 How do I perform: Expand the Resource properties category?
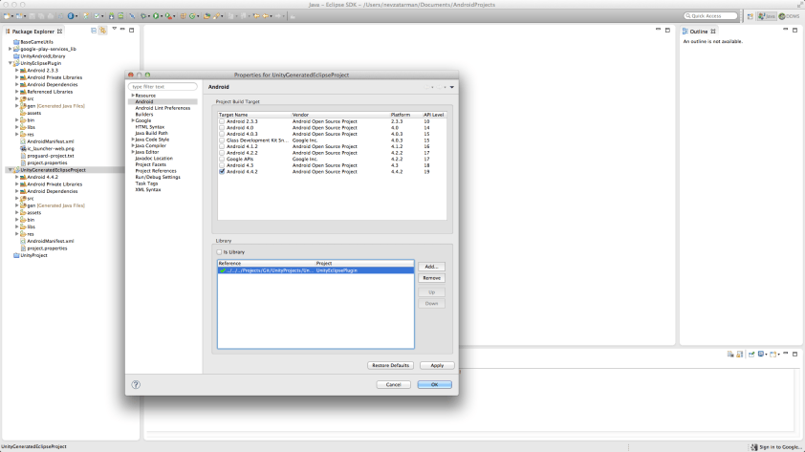(x=133, y=96)
